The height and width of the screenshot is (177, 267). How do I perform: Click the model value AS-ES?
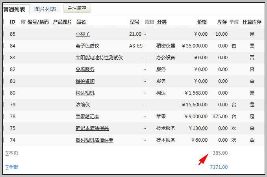click(x=136, y=46)
